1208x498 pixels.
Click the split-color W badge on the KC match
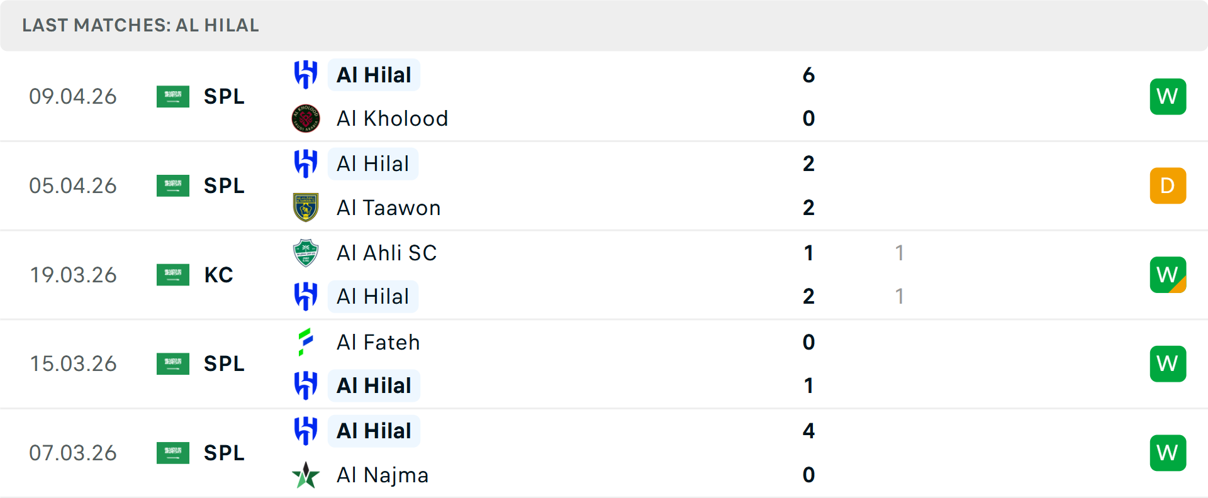tap(1168, 275)
